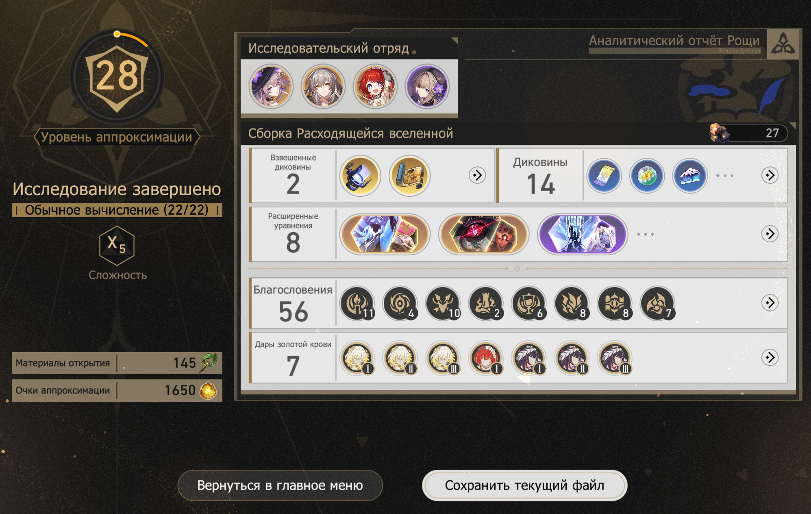811x514 pixels.
Task: Click the red-haired character portrait in squad
Action: 375,86
